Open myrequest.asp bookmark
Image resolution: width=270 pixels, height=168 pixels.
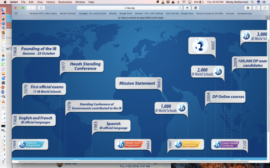coord(244,13)
